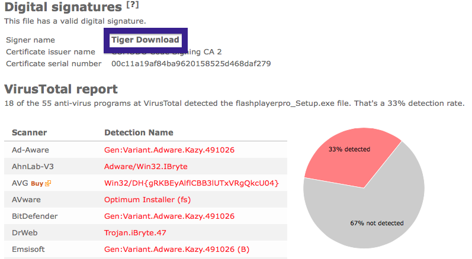472x259 pixels.
Task: Click the AVware Optimum Installer (fs) detection
Action: click(x=147, y=200)
